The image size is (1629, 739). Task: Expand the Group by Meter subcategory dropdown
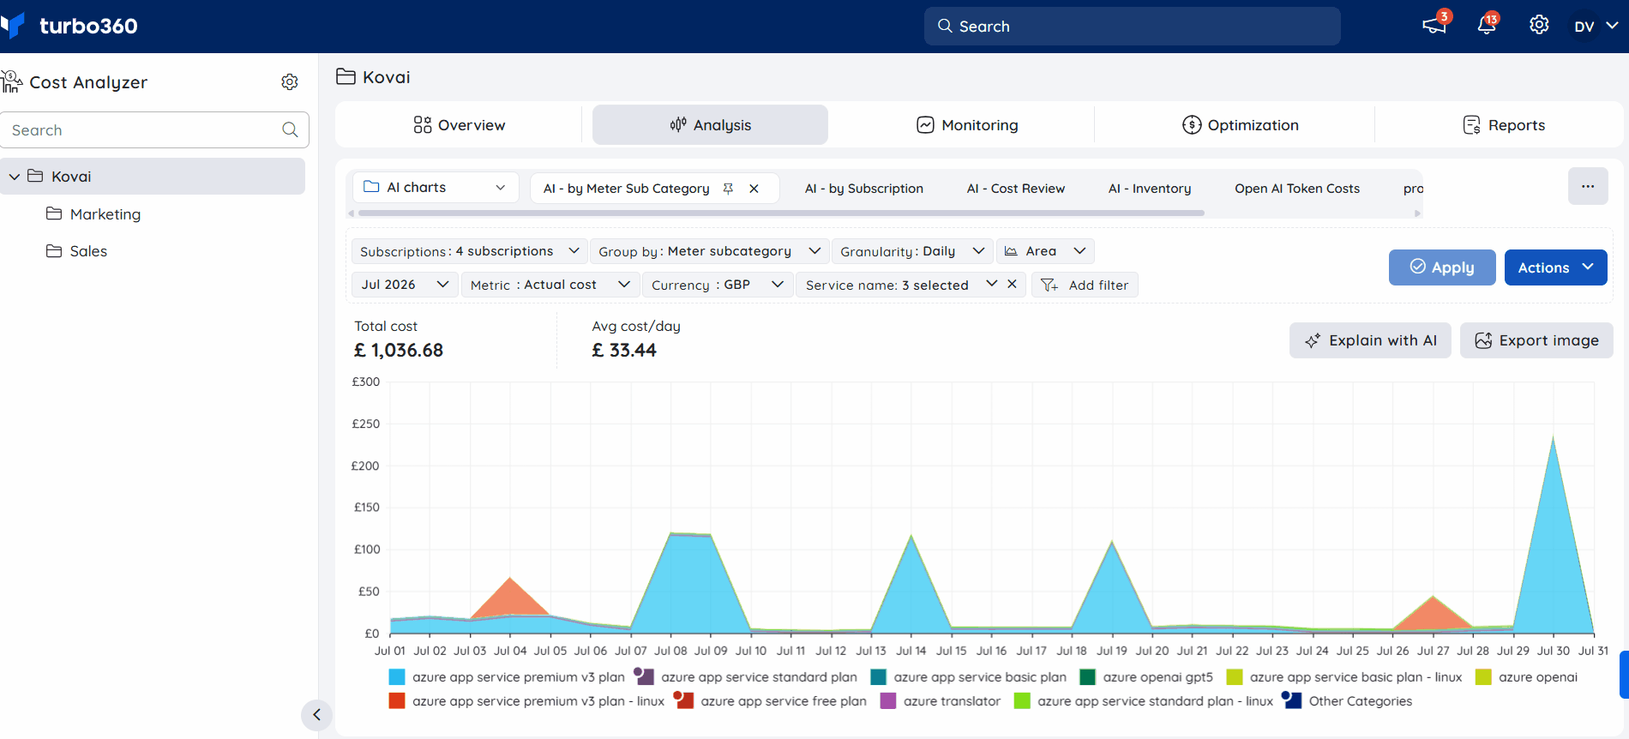click(710, 251)
